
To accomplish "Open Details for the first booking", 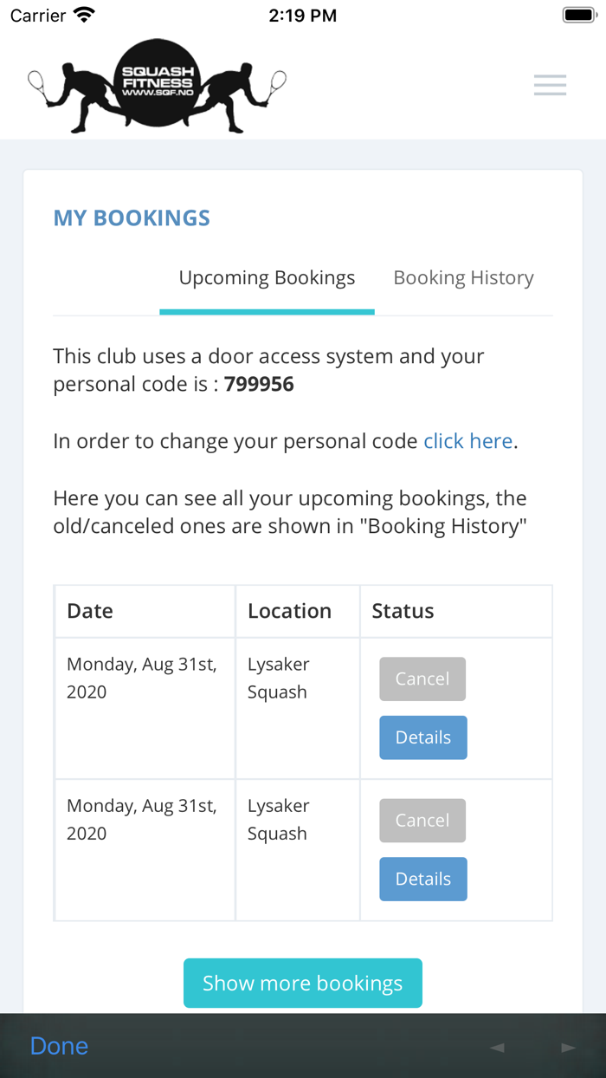I will pyautogui.click(x=422, y=737).
